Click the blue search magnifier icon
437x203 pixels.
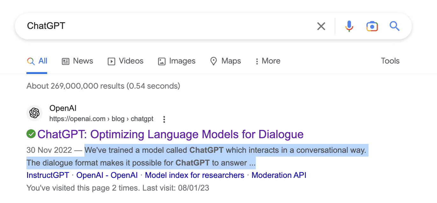pos(394,26)
